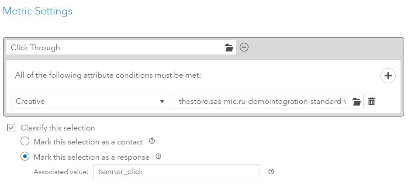Click the dropdown arrow in Creative box

[x=162, y=102]
